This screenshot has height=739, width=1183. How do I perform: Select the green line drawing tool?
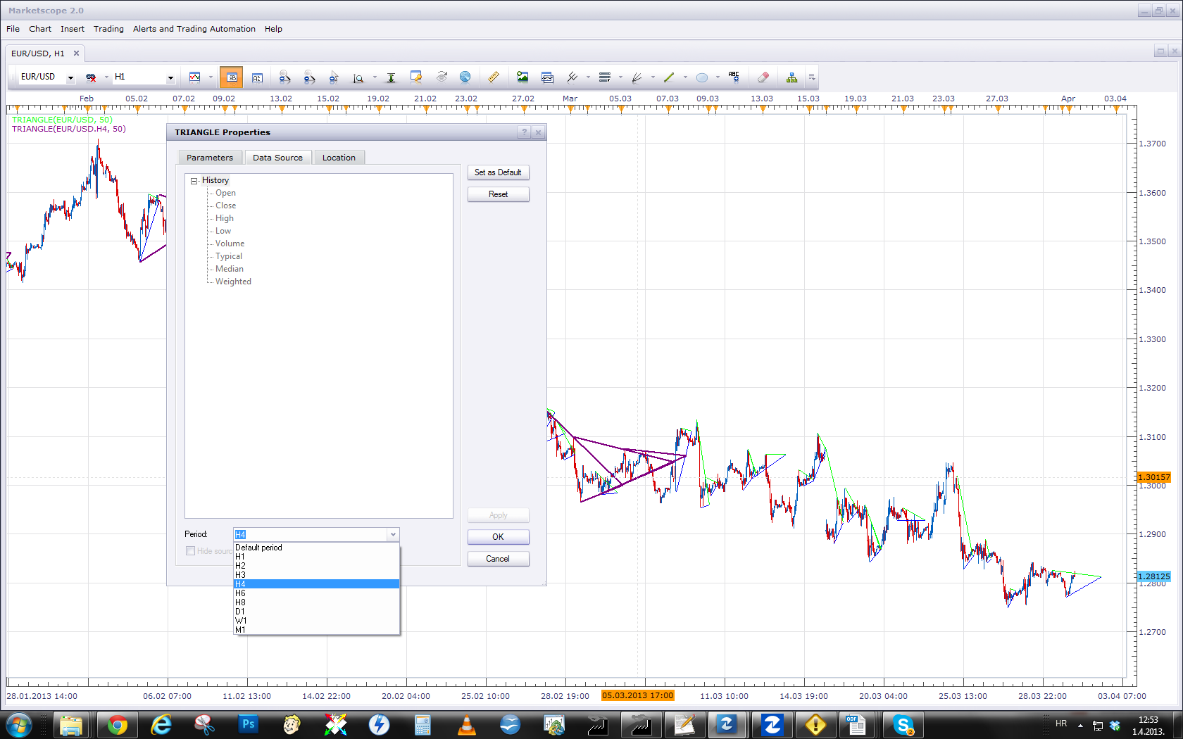[669, 77]
